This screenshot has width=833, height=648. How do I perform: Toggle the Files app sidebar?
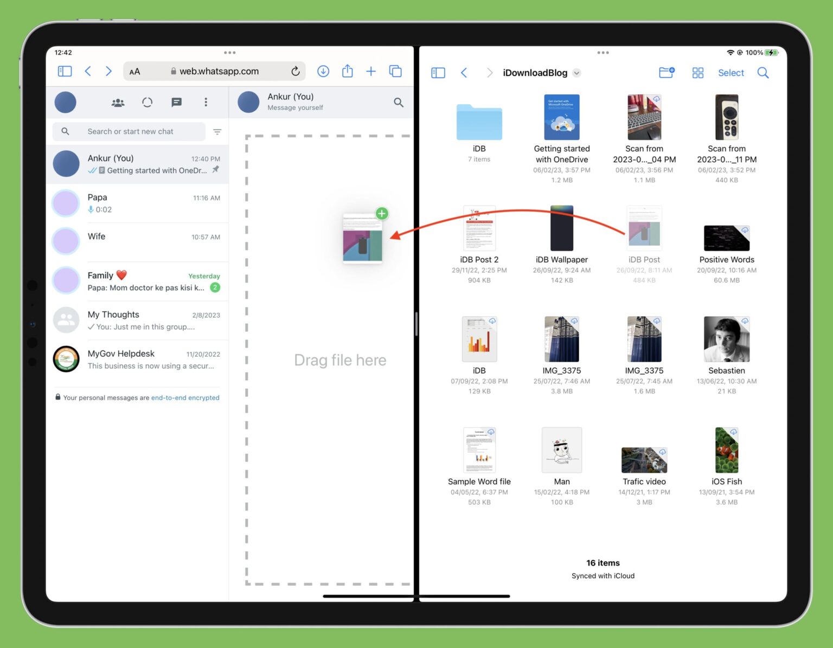coord(438,73)
